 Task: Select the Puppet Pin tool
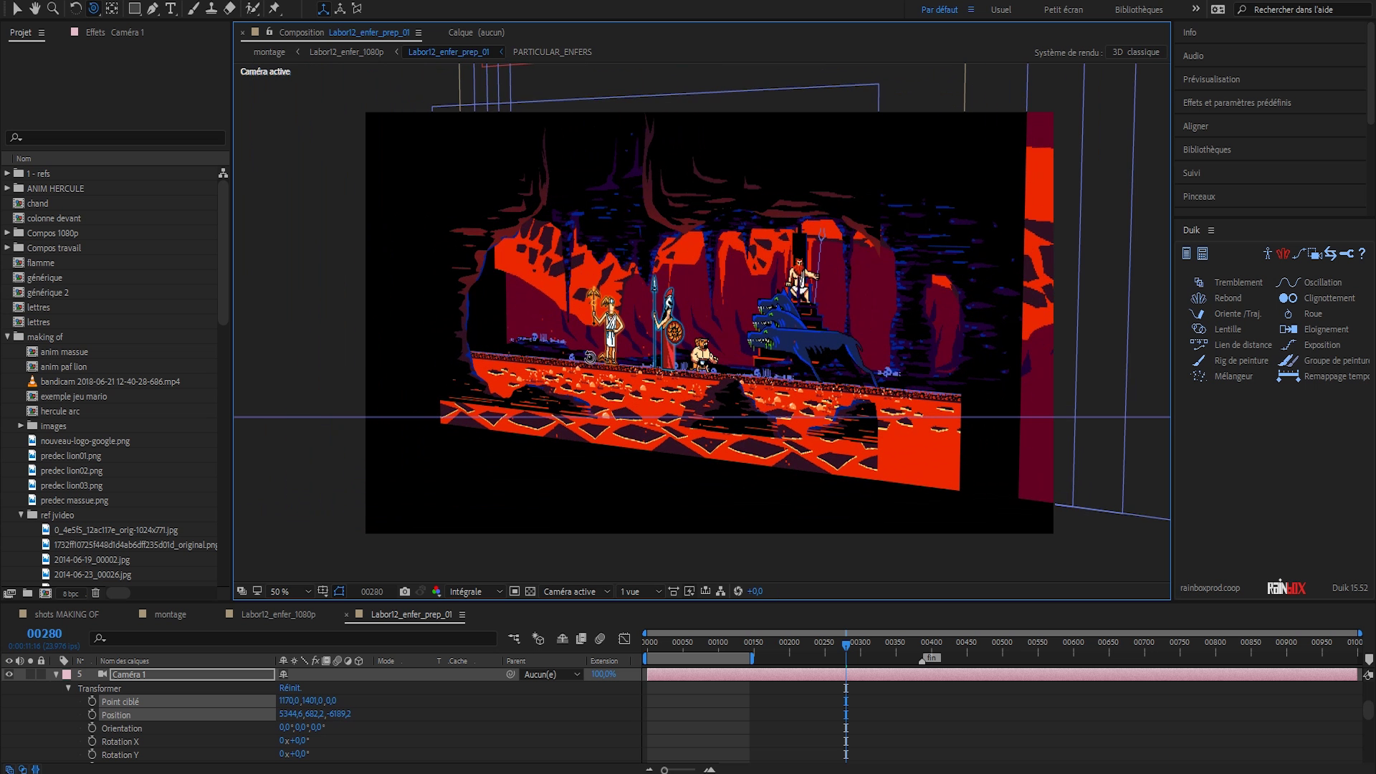click(274, 9)
